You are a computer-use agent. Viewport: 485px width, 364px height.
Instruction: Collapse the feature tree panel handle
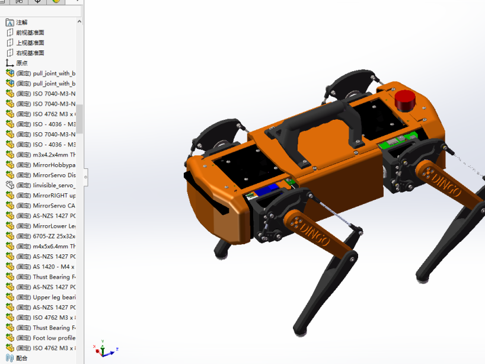(x=86, y=175)
